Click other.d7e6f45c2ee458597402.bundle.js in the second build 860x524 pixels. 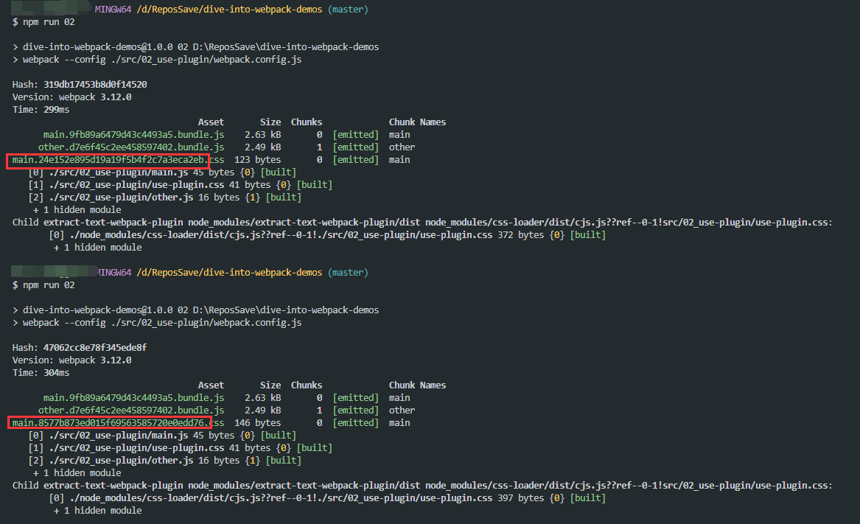(131, 411)
